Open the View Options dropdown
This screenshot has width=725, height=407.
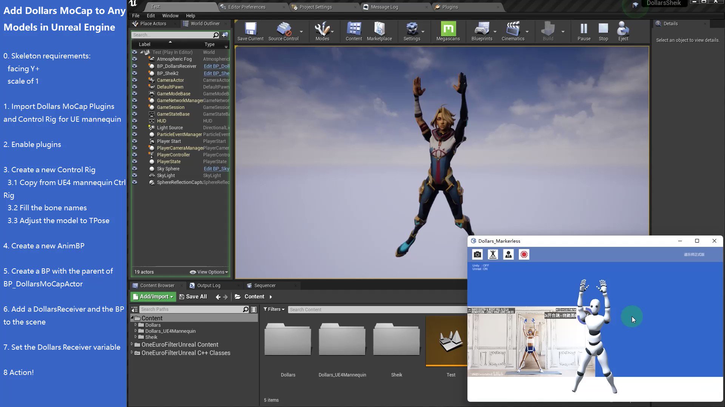[209, 272]
